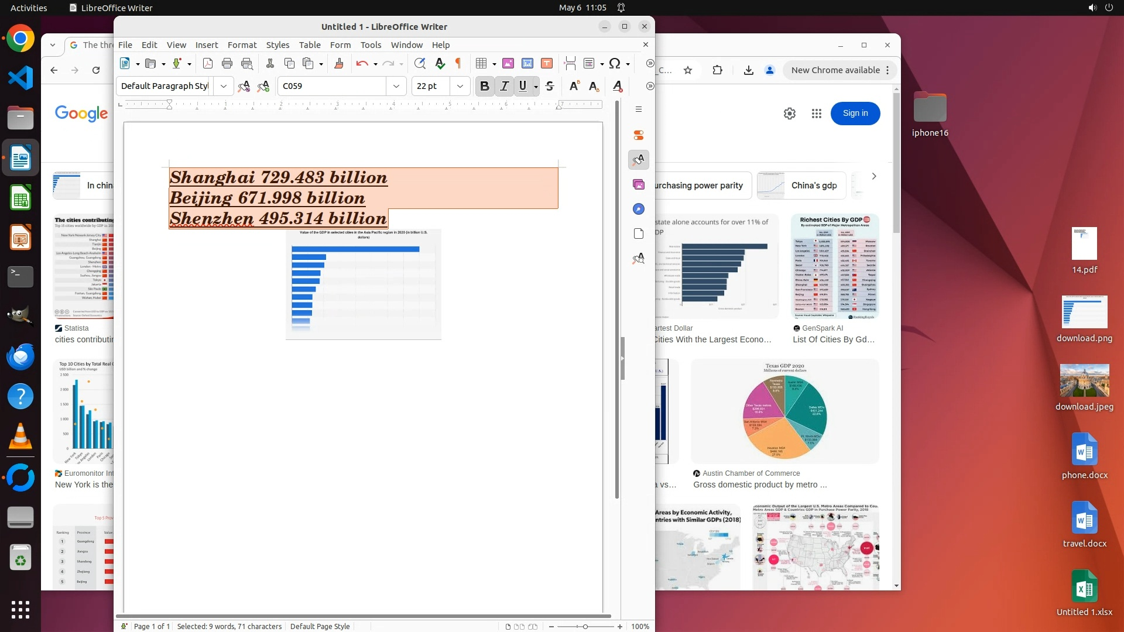Click the Insert Image toolbar icon
The image size is (1124, 632).
(508, 63)
